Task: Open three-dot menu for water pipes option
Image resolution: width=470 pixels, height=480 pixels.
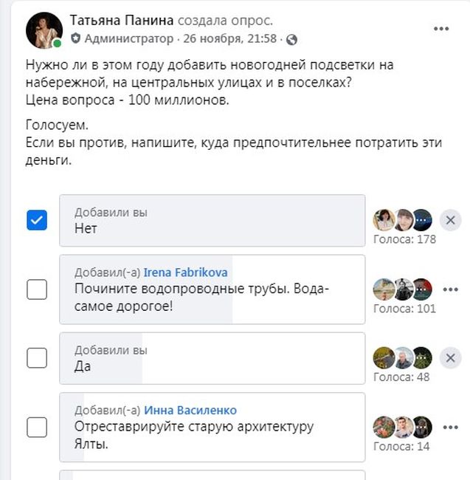Action: (450, 289)
